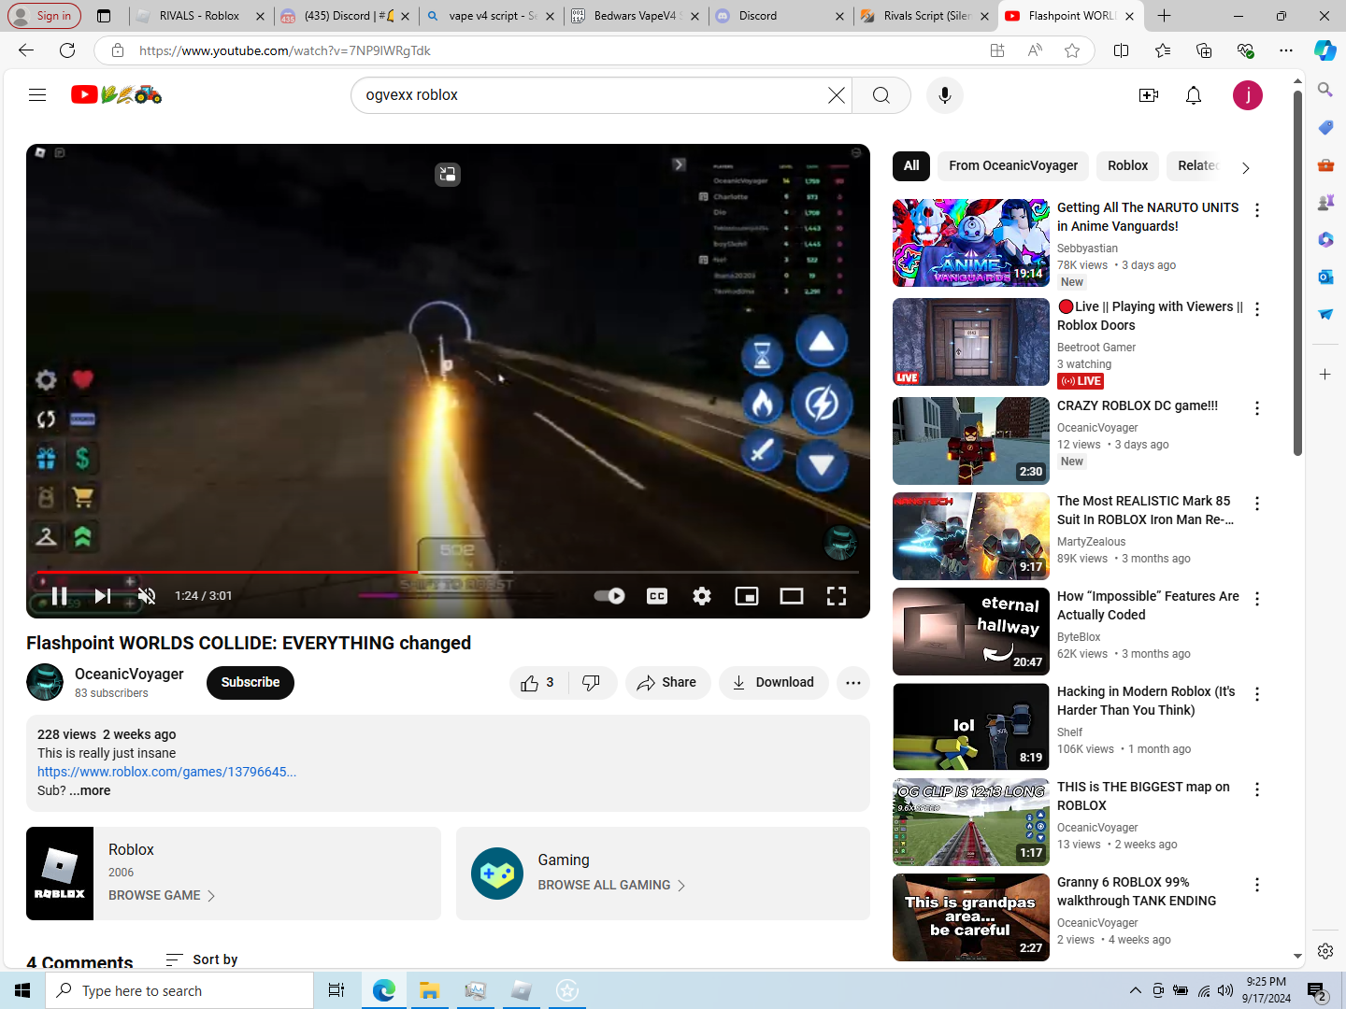Open File Explorer from taskbar
1346x1009 pixels.
pos(429,990)
